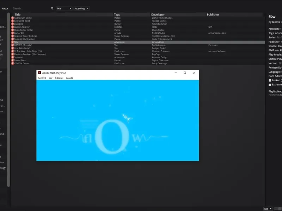Click the Adobe Flash Player title bar logo
Screen dimensions: 282x211
point(39,73)
